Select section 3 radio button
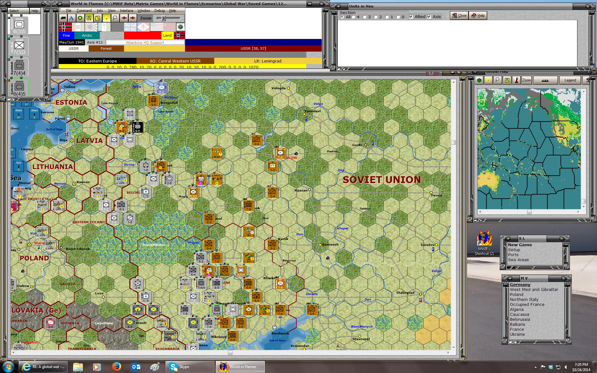The width and height of the screenshot is (597, 373). click(x=365, y=17)
